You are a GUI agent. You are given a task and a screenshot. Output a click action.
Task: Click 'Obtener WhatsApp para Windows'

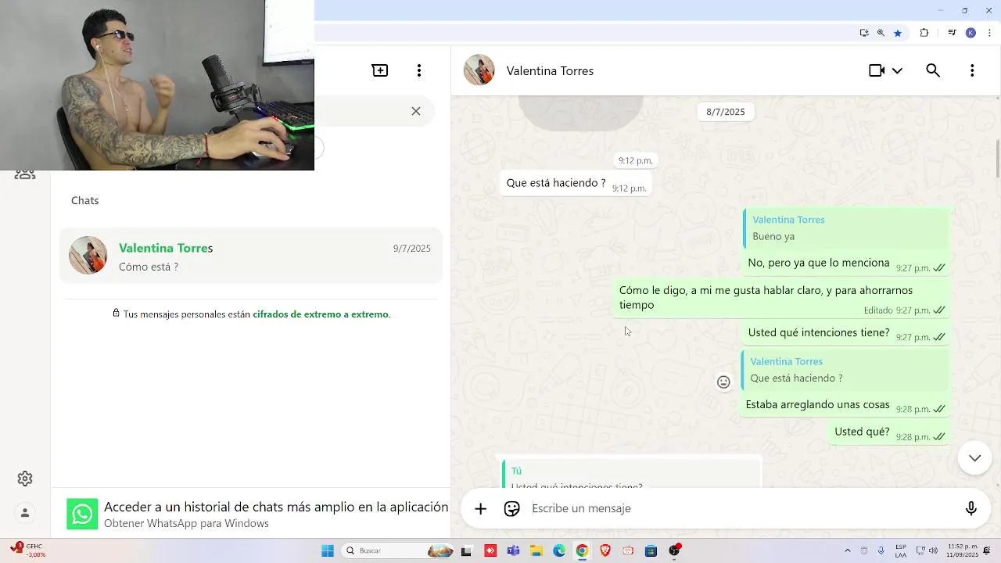click(186, 524)
